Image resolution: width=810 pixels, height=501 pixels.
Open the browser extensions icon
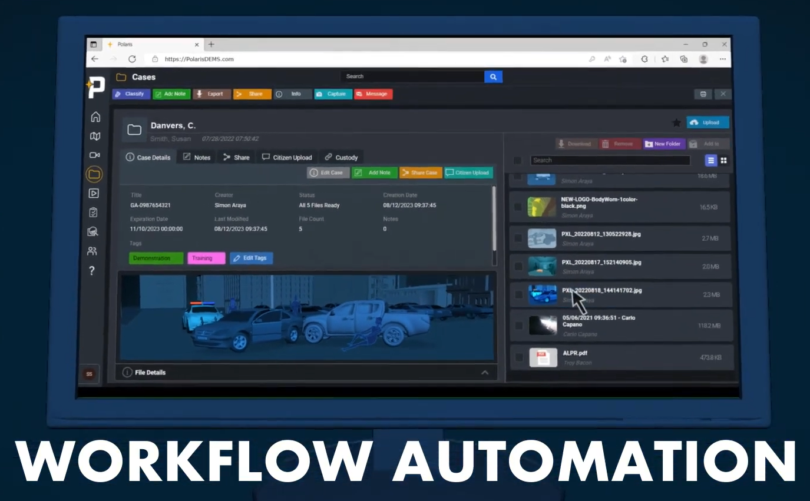click(645, 59)
